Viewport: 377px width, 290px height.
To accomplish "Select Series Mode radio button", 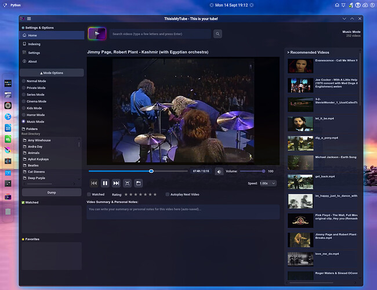I will tap(24, 95).
